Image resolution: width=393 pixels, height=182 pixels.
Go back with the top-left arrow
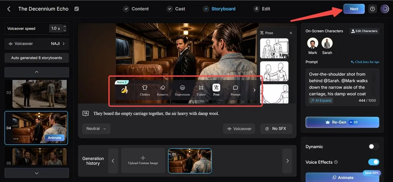click(9, 9)
